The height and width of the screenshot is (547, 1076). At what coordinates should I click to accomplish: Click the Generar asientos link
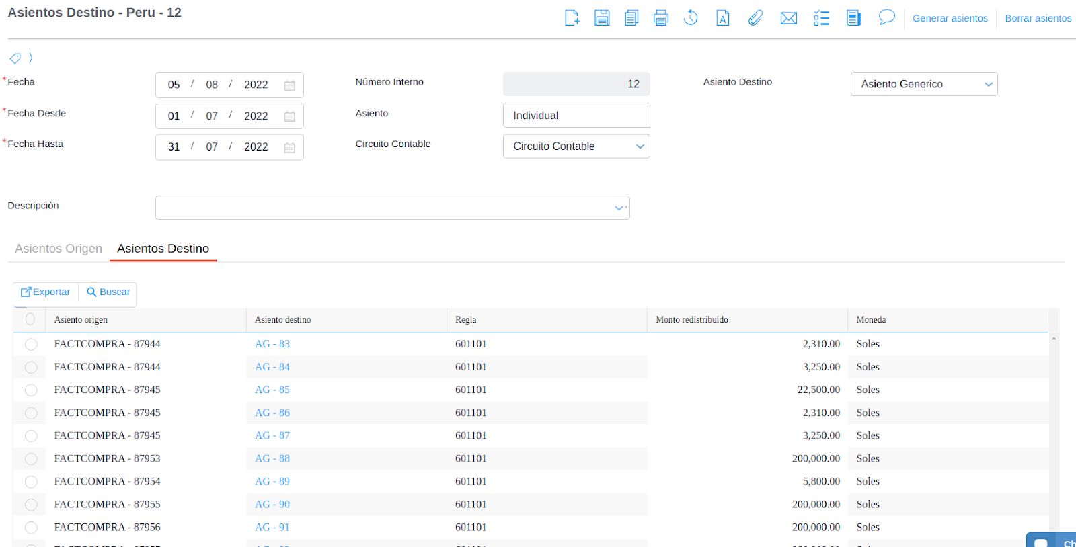950,18
